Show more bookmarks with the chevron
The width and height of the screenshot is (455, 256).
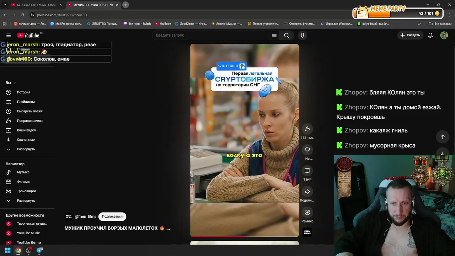(x=419, y=24)
